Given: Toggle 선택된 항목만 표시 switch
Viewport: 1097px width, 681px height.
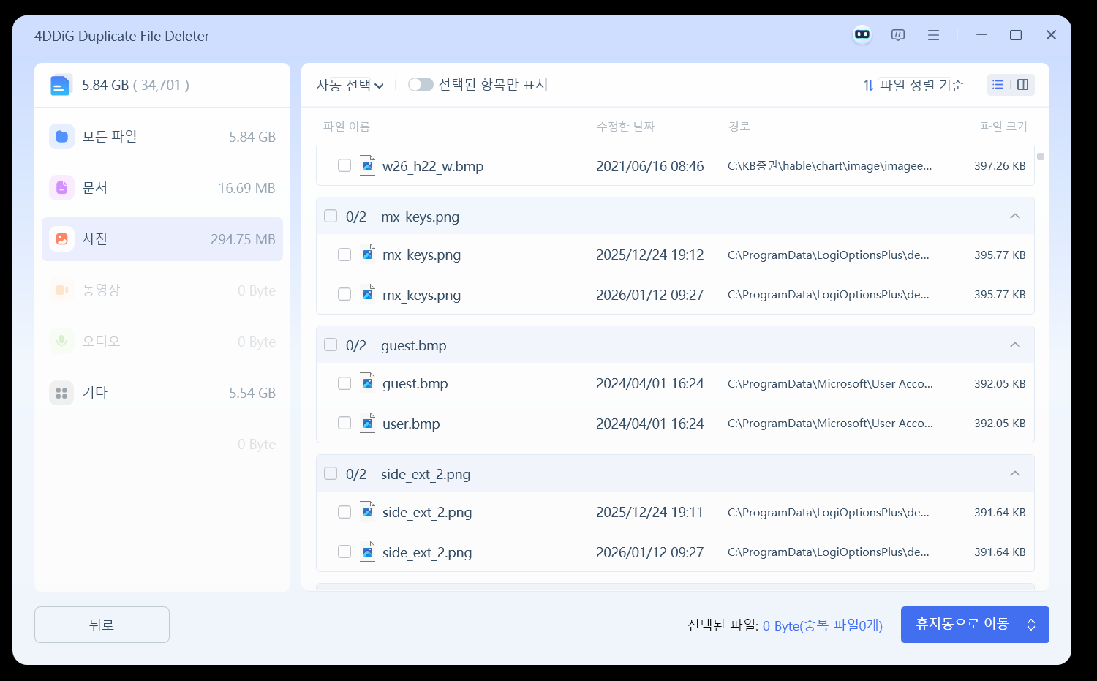Looking at the screenshot, I should pos(421,85).
